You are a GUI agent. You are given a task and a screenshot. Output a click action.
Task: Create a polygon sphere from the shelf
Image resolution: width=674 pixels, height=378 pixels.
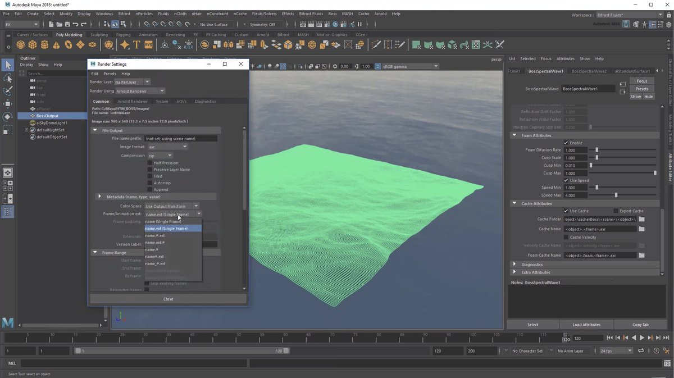click(x=21, y=45)
